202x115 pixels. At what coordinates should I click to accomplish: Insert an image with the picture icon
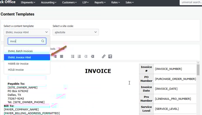click(x=110, y=56)
